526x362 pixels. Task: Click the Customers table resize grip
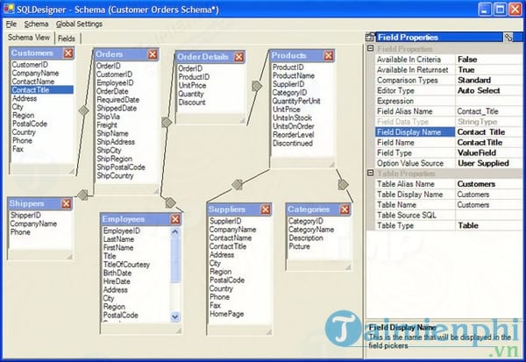[71, 171]
